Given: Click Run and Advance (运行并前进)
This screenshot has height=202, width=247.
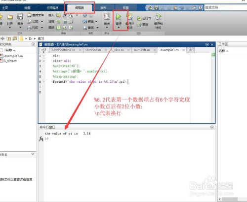Looking at the screenshot, I should click(130, 21).
